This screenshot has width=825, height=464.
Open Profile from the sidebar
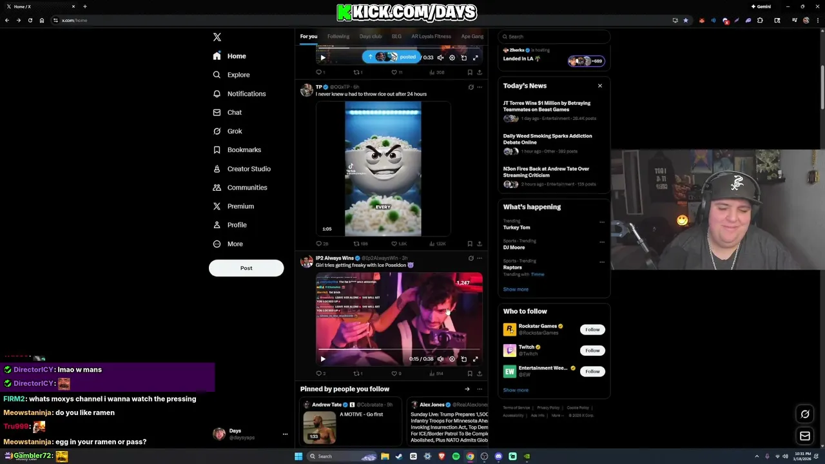click(x=230, y=225)
